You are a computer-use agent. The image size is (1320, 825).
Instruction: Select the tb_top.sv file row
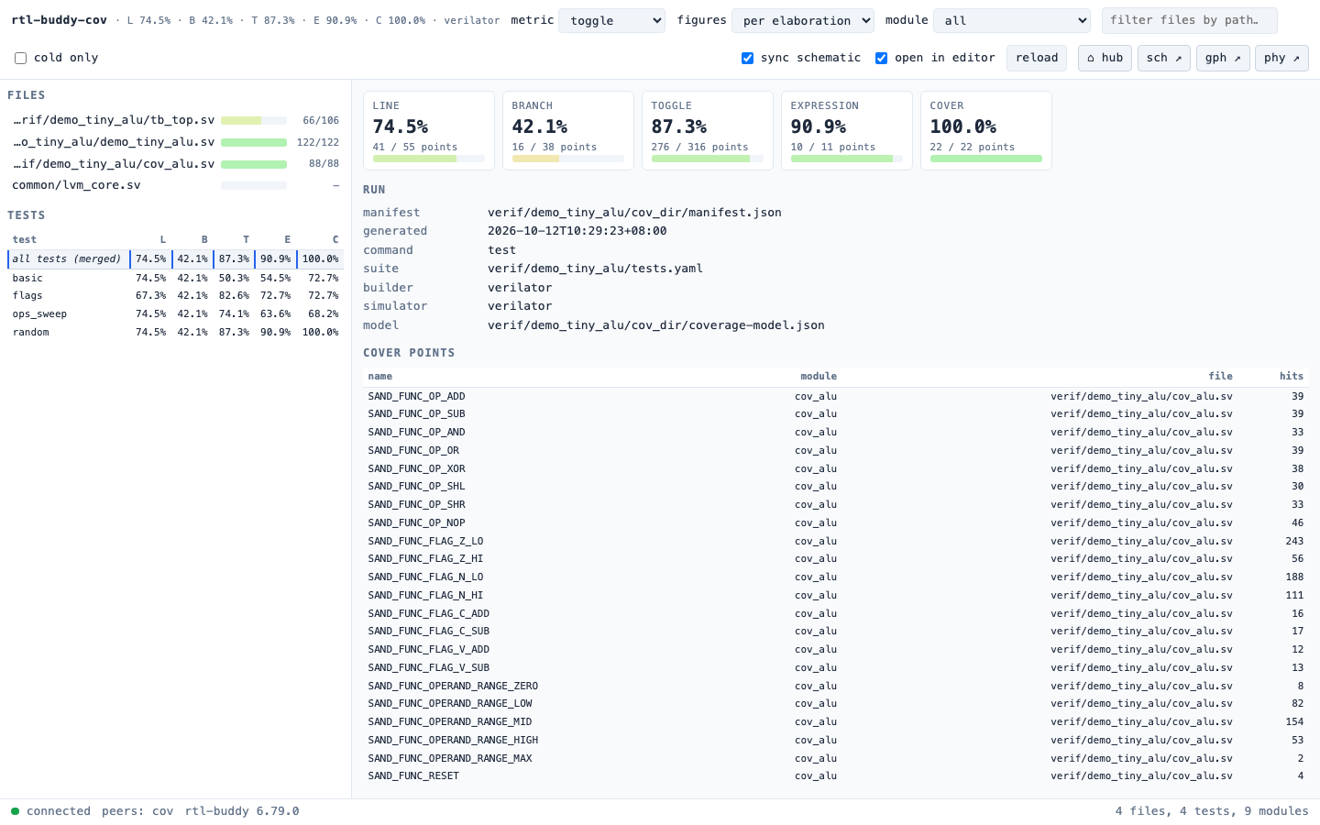click(175, 120)
